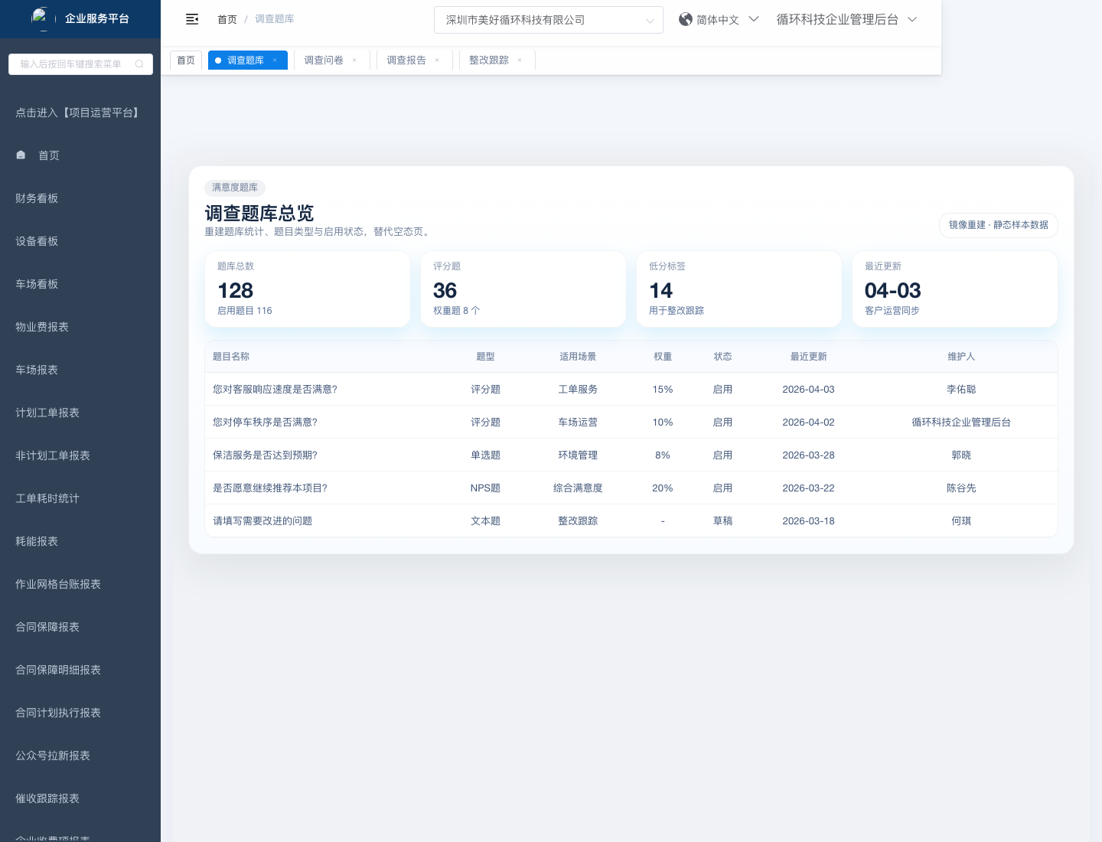Image resolution: width=1102 pixels, height=842 pixels.
Task: Collapse the sidebar with the hamburger icon
Action: 192,19
